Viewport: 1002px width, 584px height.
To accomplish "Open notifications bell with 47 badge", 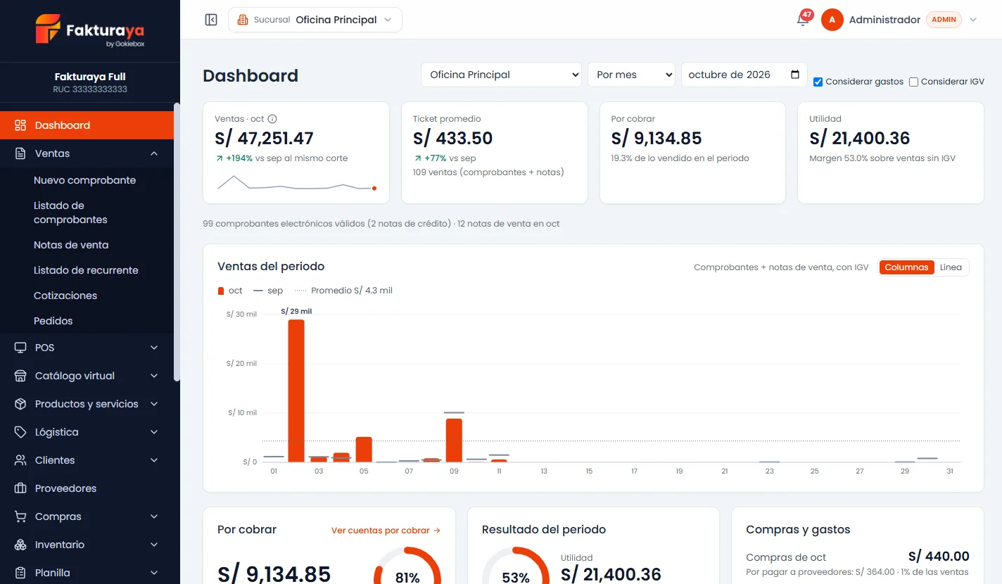I will click(803, 20).
